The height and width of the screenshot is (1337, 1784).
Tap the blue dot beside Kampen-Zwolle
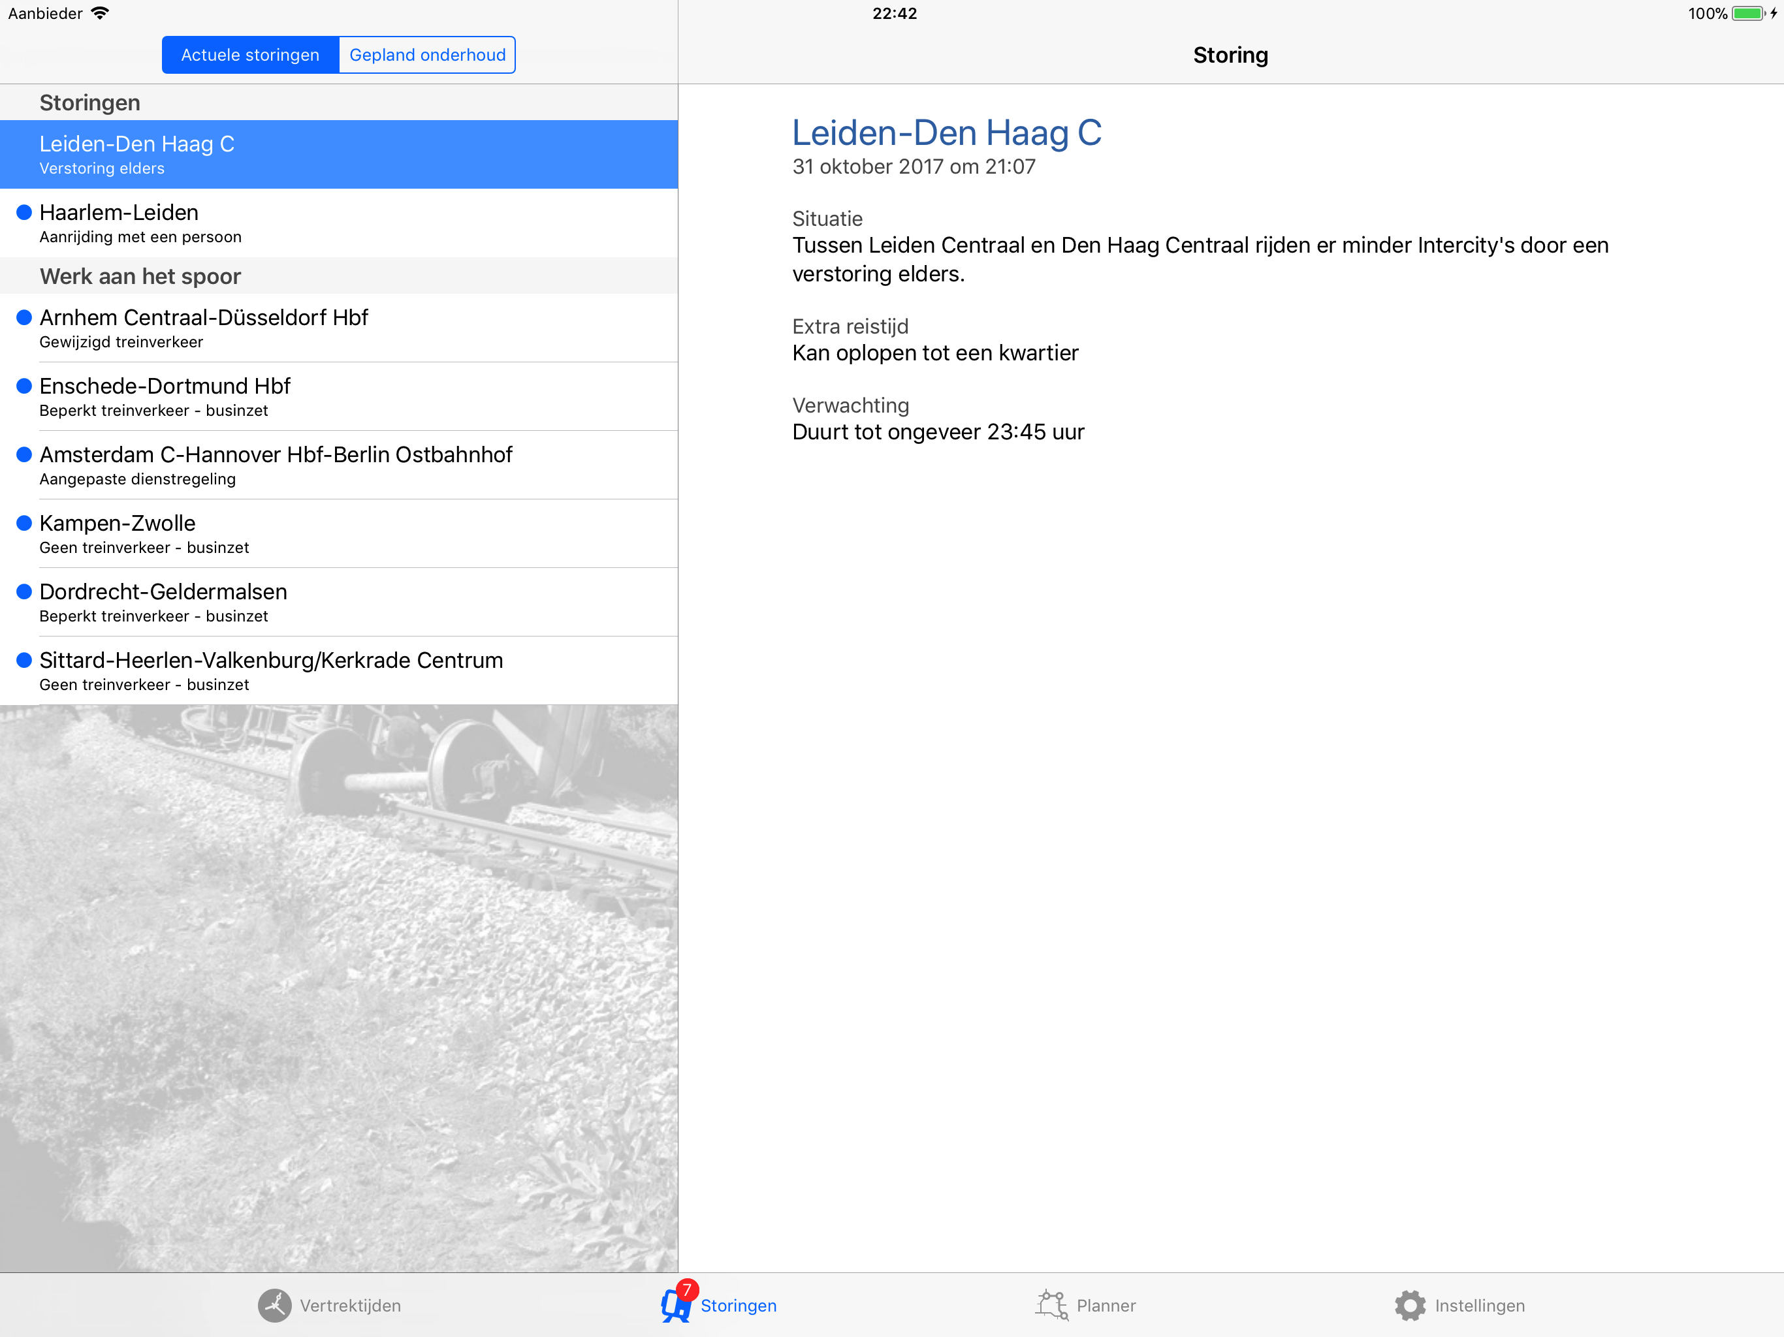coord(24,522)
